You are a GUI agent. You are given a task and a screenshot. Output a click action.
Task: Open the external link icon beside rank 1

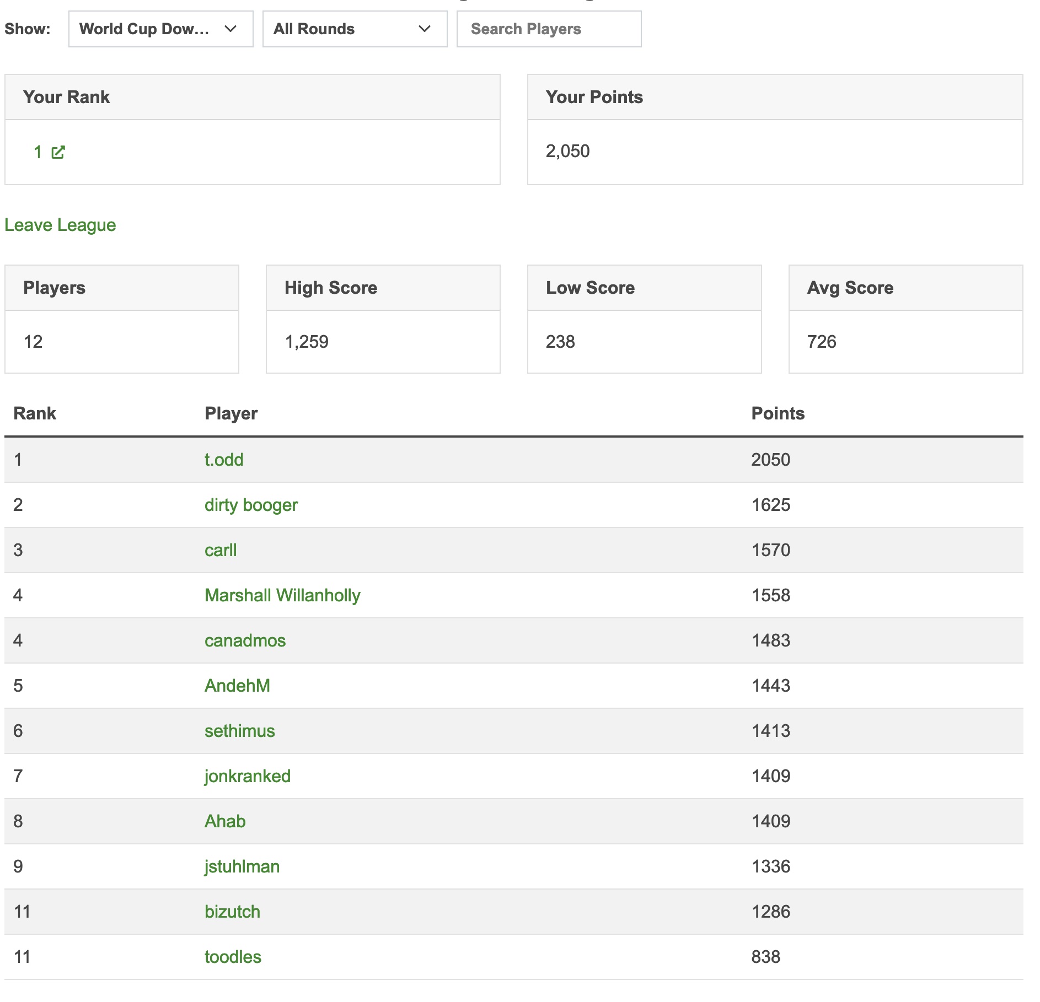point(58,152)
